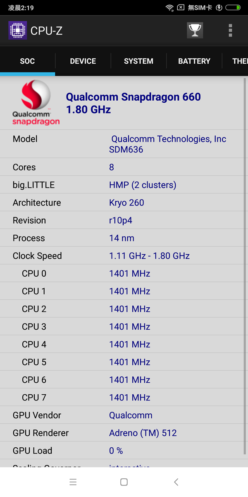Switch to the SYSTEM tab
The height and width of the screenshot is (497, 248).
138,61
